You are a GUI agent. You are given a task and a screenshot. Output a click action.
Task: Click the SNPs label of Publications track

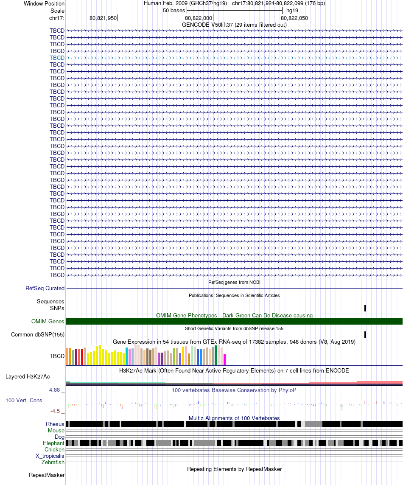pyautogui.click(x=57, y=308)
